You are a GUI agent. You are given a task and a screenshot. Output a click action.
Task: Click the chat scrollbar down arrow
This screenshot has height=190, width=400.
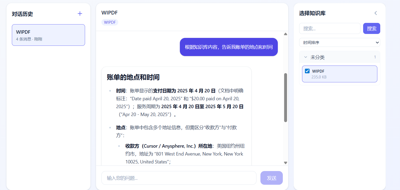pyautogui.click(x=285, y=163)
